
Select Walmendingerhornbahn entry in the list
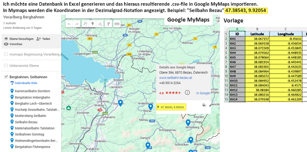click(x=37, y=141)
